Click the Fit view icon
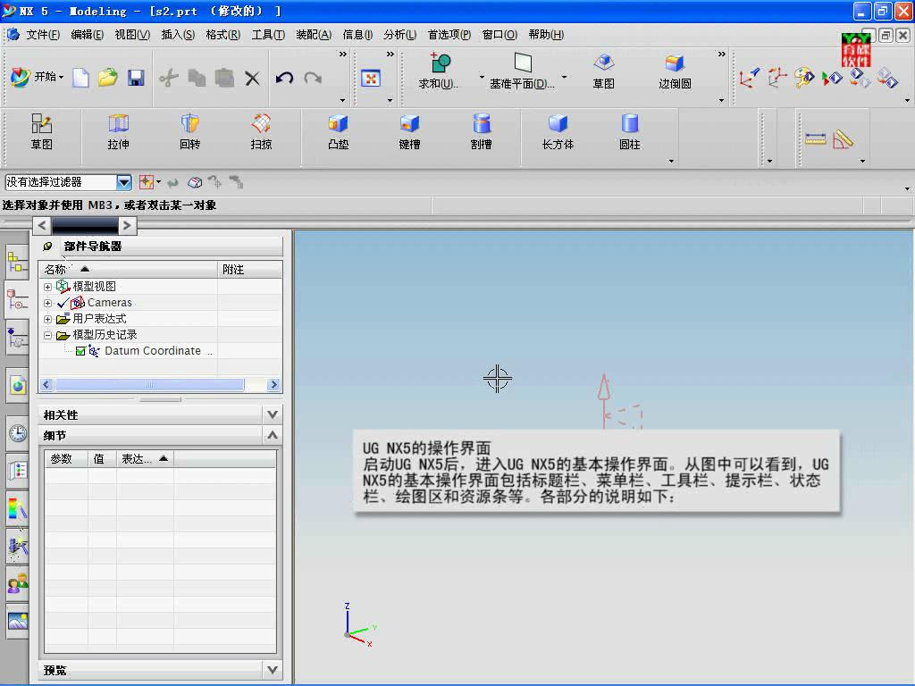The width and height of the screenshot is (915, 686). [x=371, y=78]
